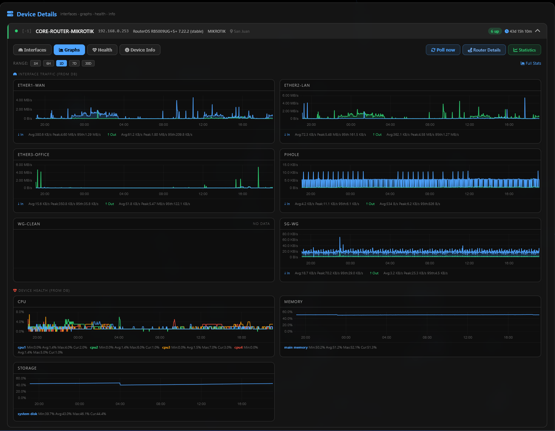Click the NO DATA label on WG-CLEAN
555x431 pixels.
(x=261, y=224)
